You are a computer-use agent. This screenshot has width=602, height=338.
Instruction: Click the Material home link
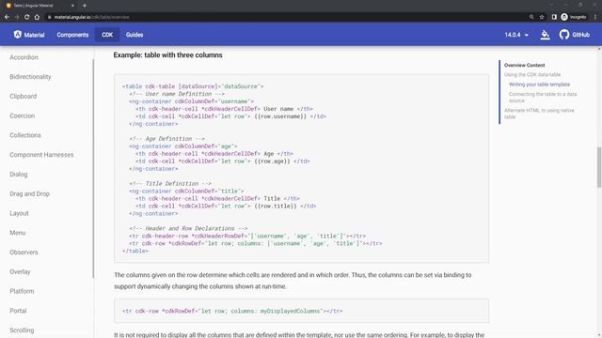click(29, 35)
